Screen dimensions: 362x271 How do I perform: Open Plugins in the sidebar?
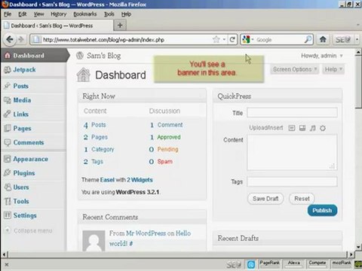pyautogui.click(x=24, y=173)
